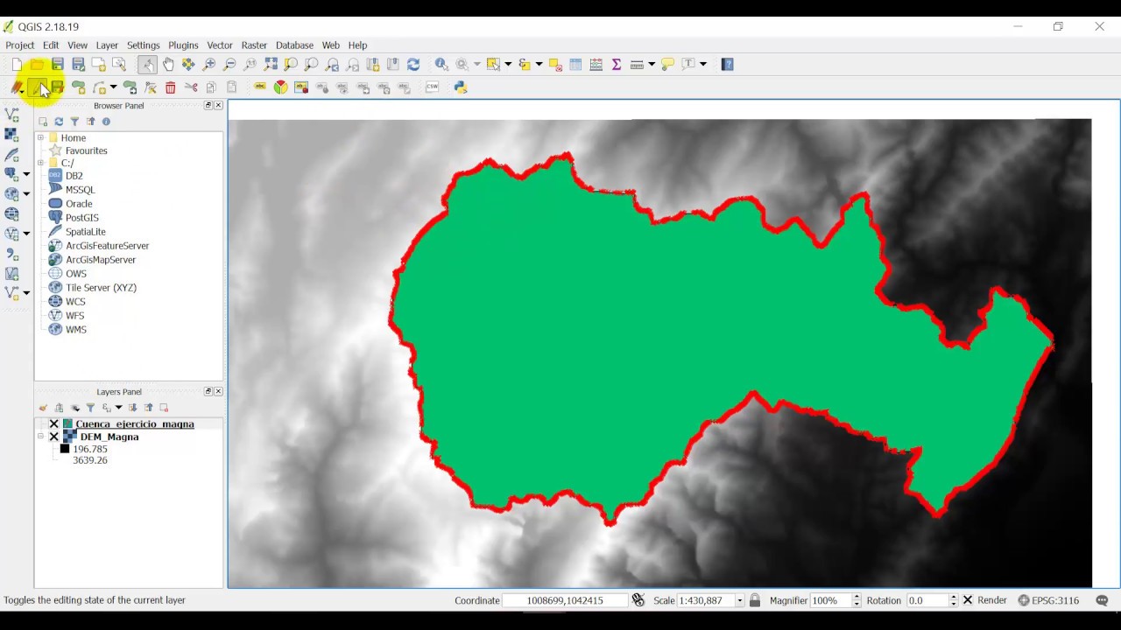Select the Identify Features tool
Screen dimensions: 1121x630
441,65
